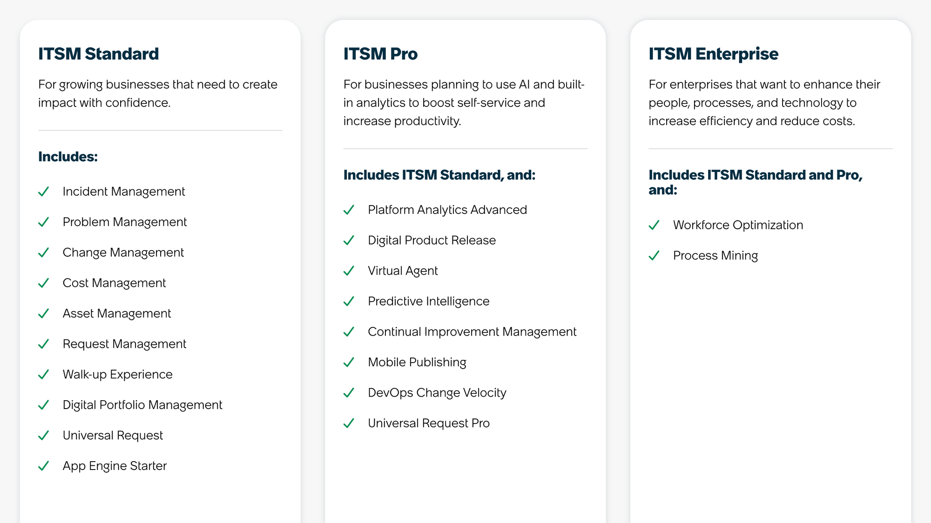Viewport: 931px width, 523px height.
Task: Click the Asset Management text
Action: pos(117,314)
